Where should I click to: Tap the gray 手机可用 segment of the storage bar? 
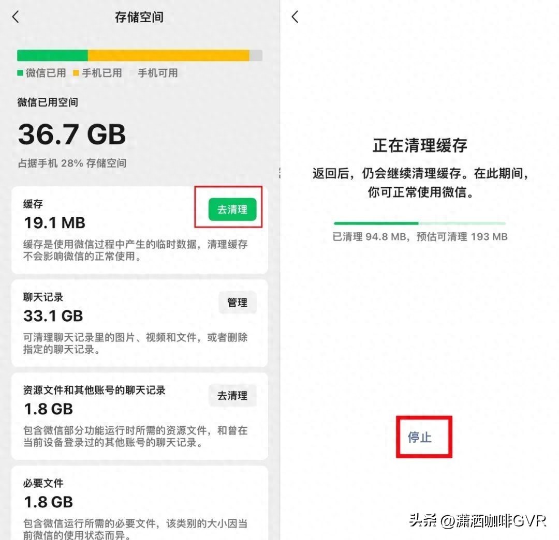(256, 55)
